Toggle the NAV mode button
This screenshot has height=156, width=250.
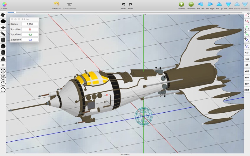pyautogui.click(x=247, y=59)
